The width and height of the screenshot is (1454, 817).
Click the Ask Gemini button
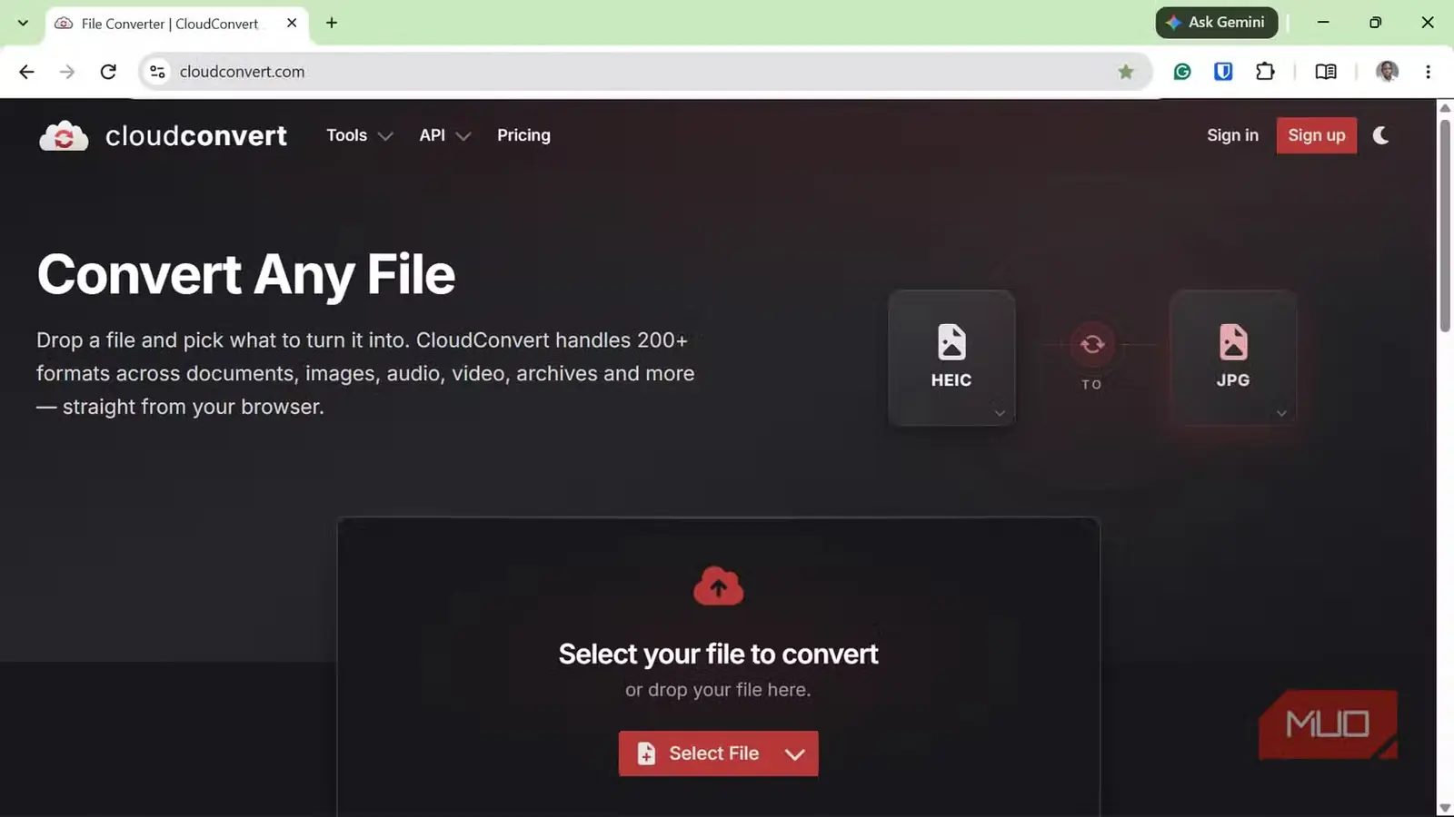[1217, 23]
